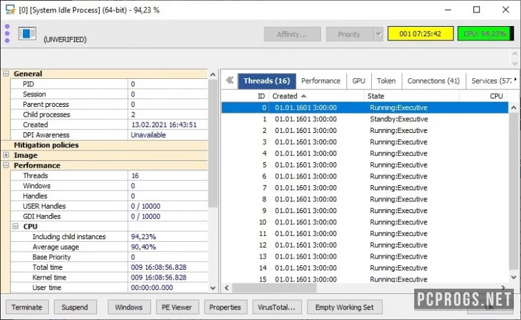521x320 pixels.
Task: Sort threads by ID column
Action: (x=246, y=96)
